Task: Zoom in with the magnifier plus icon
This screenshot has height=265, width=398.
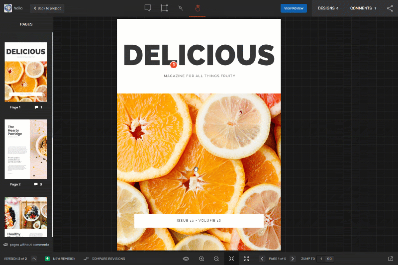Action: click(x=201, y=259)
